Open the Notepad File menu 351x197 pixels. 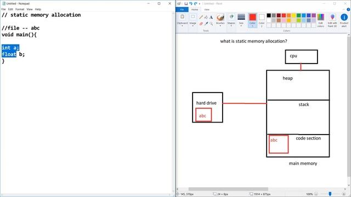(x=4, y=9)
